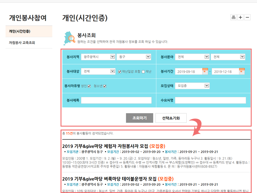The height and width of the screenshot is (193, 257).
Task: Enable the 재난 checkbox
Action: point(143,71)
